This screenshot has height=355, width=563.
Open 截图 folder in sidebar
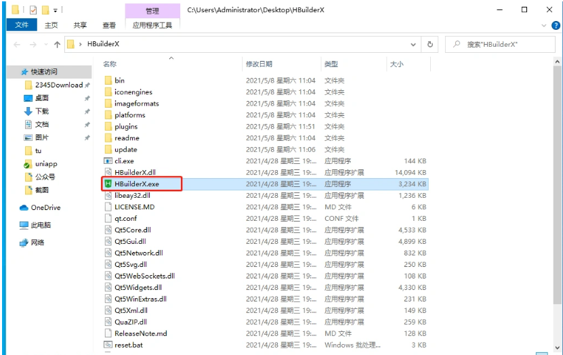coord(41,190)
